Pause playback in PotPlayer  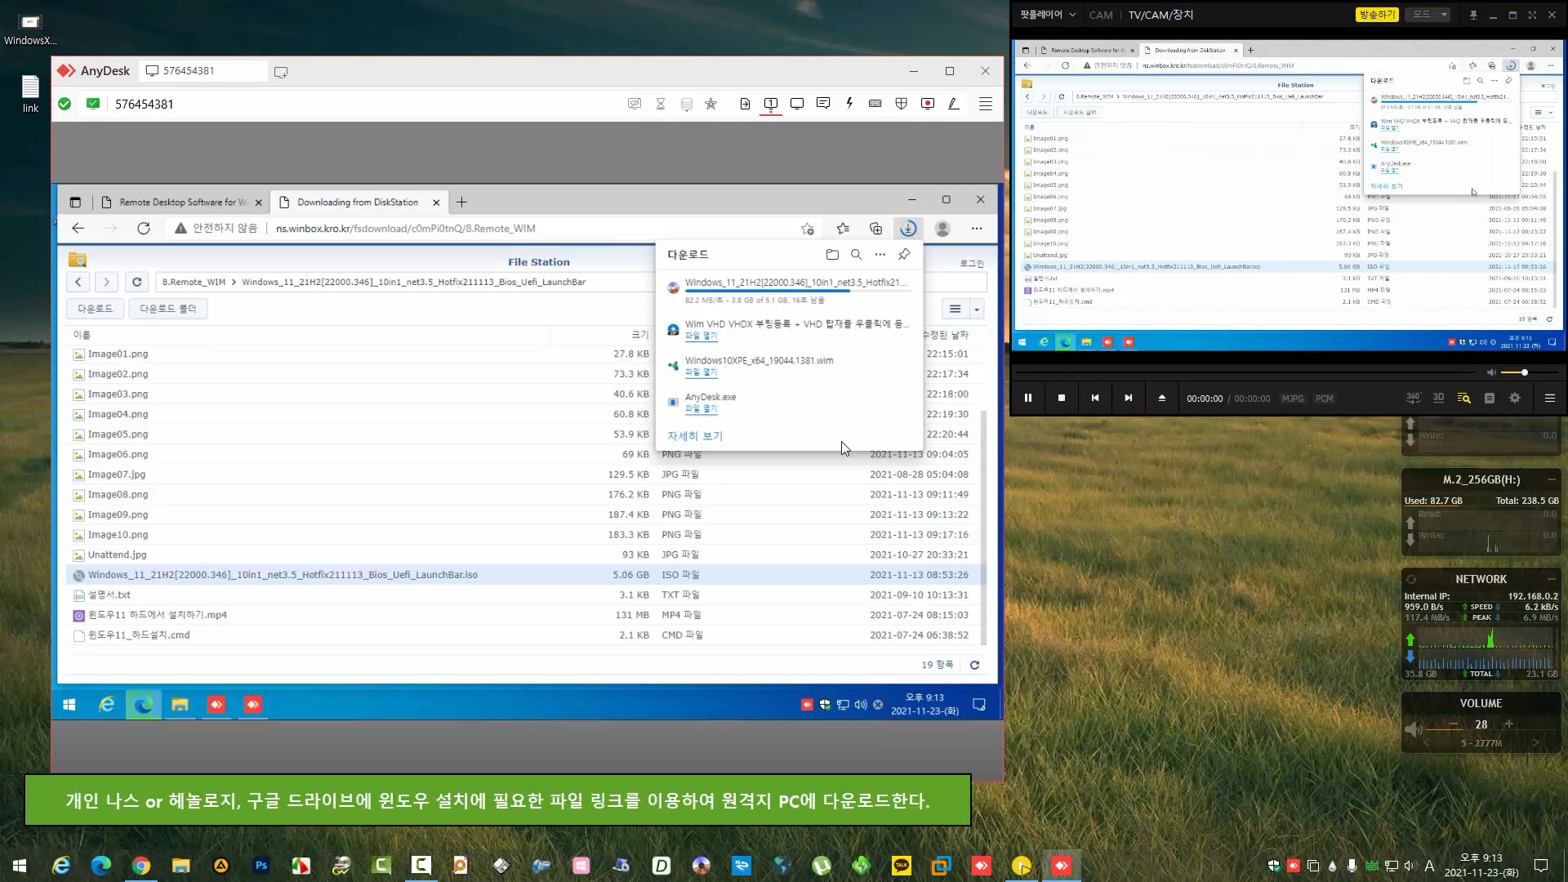tap(1028, 398)
